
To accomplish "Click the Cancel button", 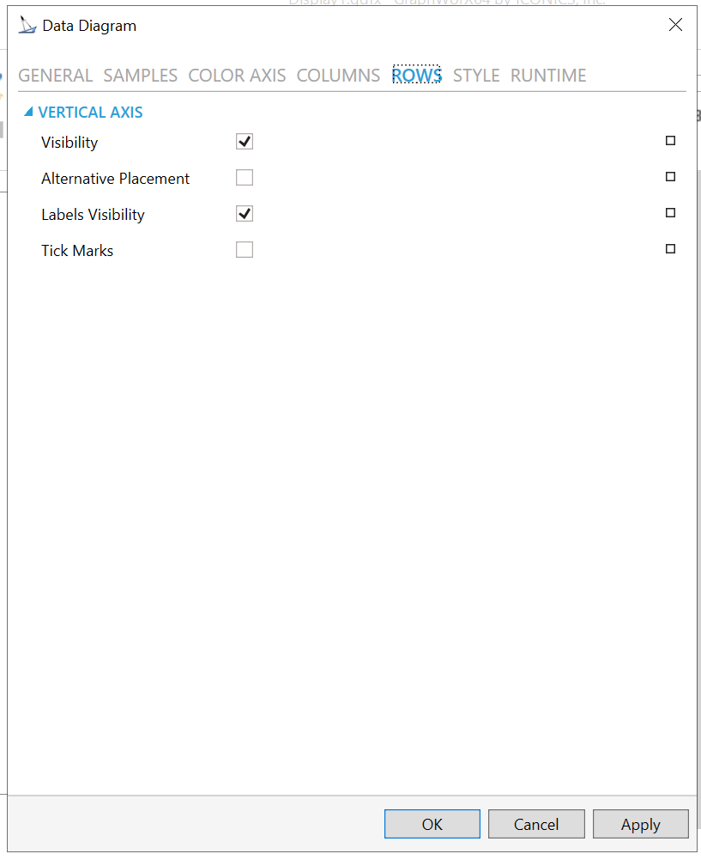I will pos(536,824).
